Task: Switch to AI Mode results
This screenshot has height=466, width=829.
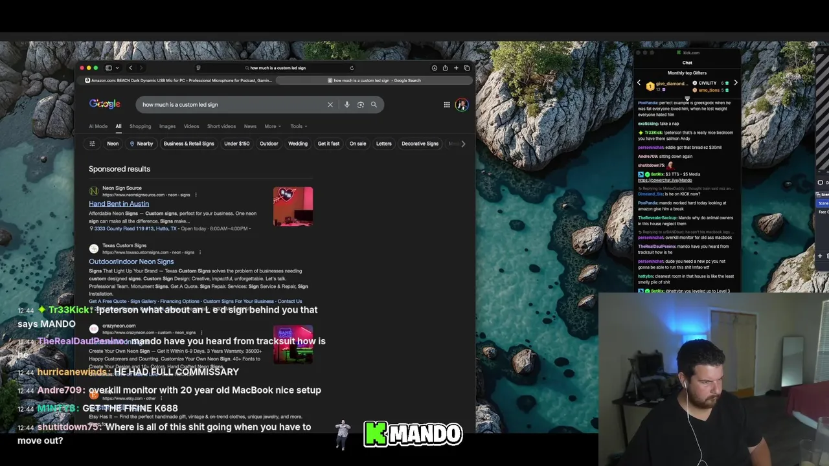Action: click(98, 126)
